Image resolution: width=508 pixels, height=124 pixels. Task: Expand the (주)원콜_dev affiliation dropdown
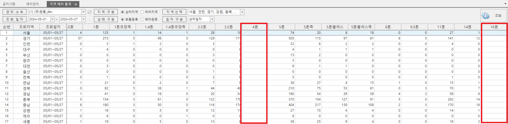(83, 12)
